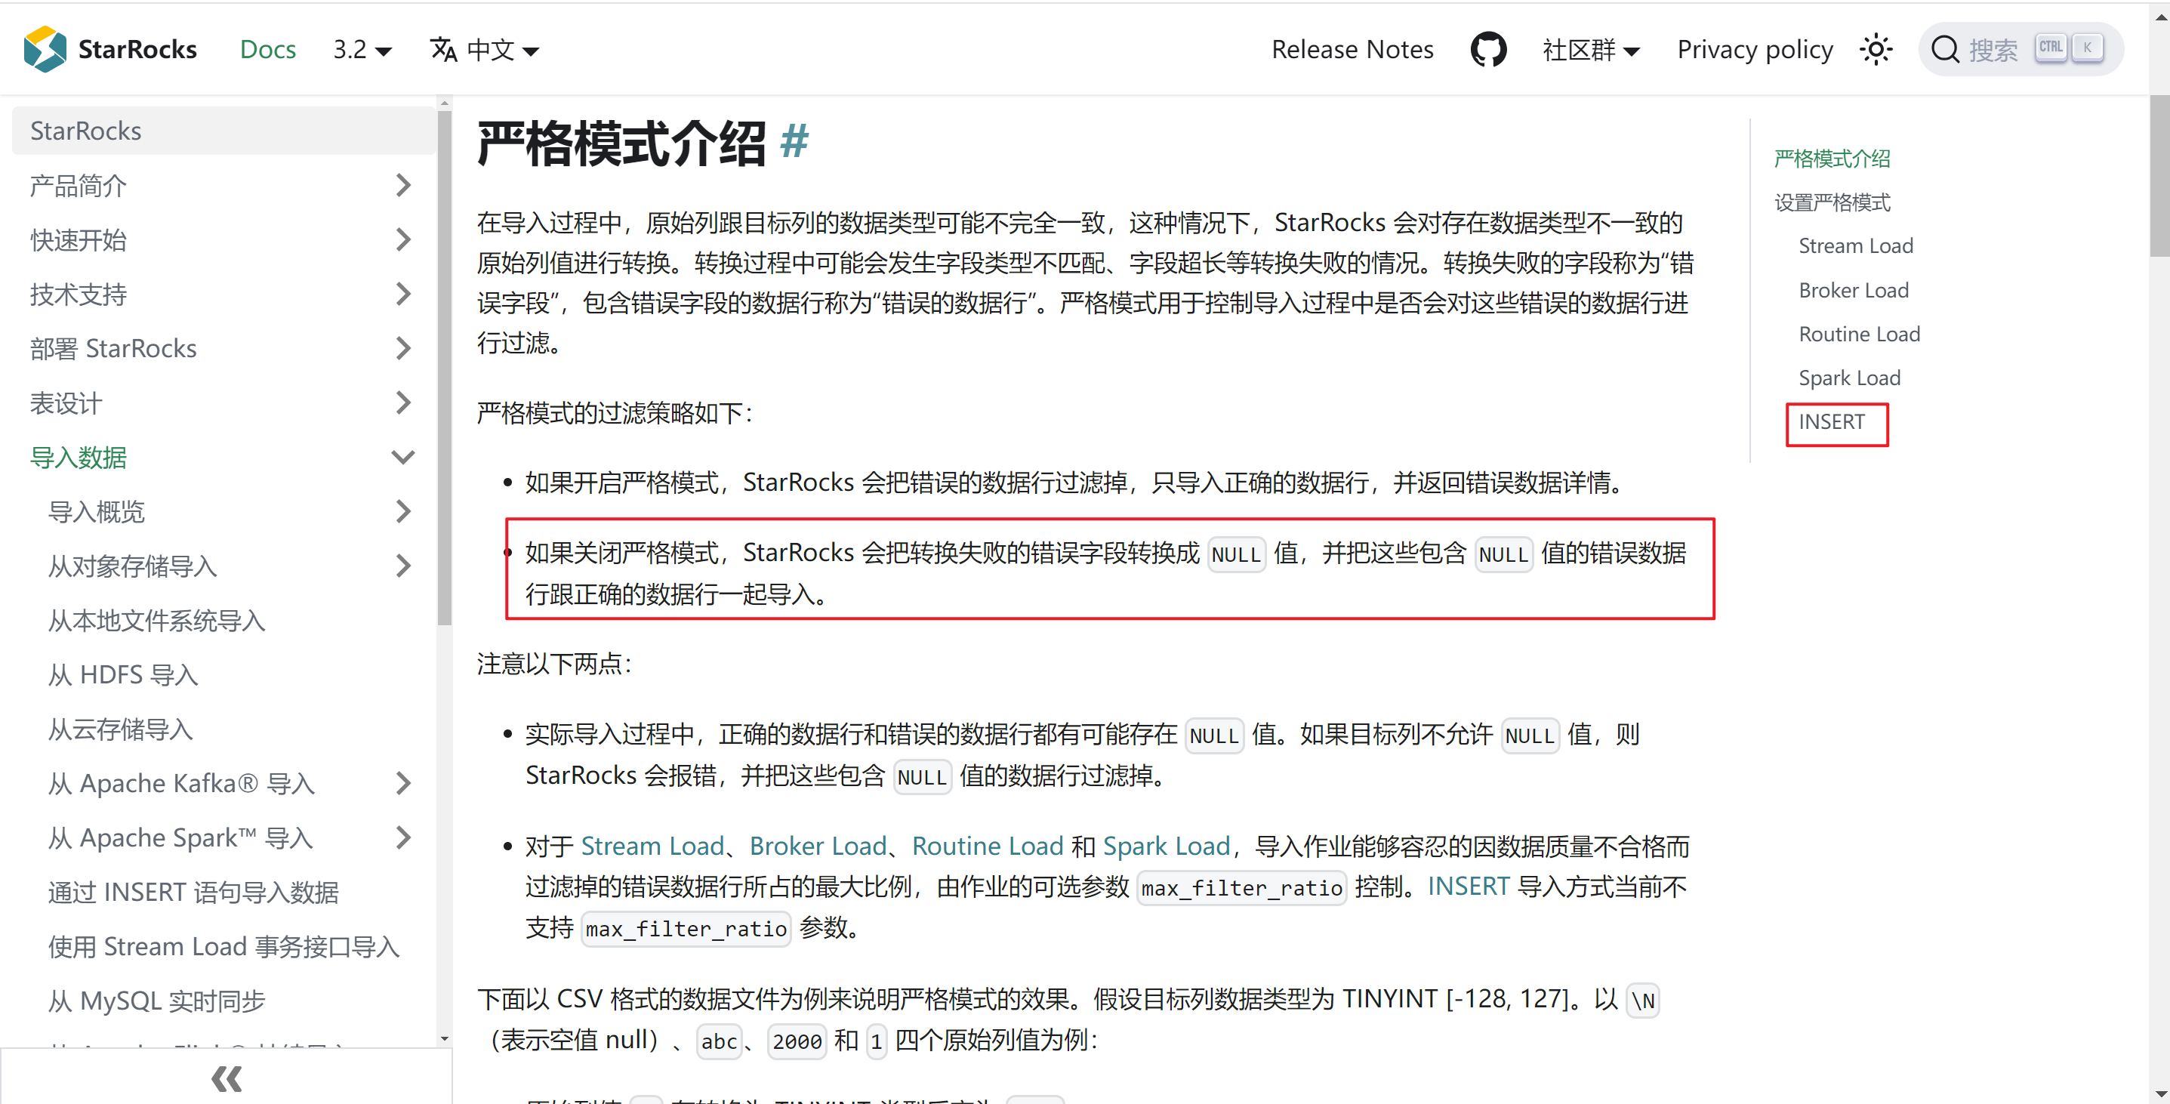Open the Privacy policy nav link
The height and width of the screenshot is (1104, 2170).
point(1755,50)
